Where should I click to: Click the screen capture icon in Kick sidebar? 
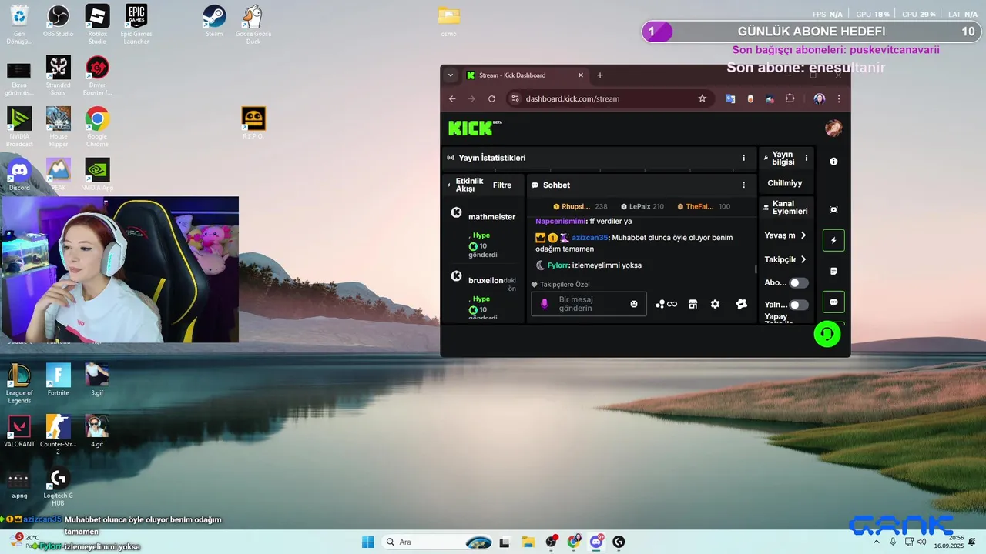click(x=833, y=209)
